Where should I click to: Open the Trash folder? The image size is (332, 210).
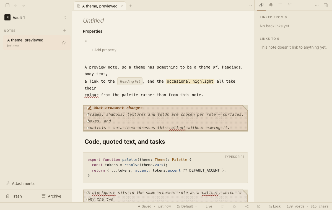pos(18,196)
